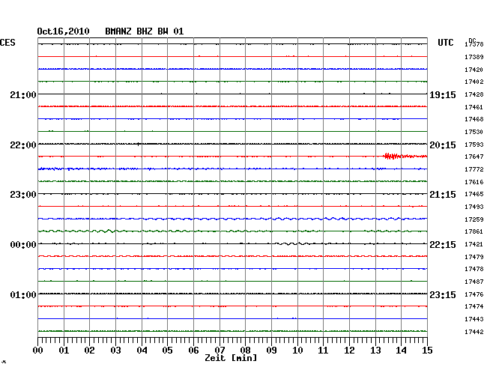
Task: Click the offset value 17465
Action: 474,194
